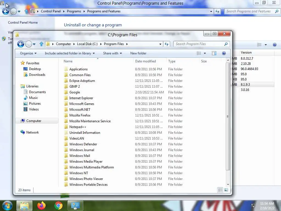Click the file list vertical scrollbar
This screenshot has width=281, height=211.
tap(228, 116)
